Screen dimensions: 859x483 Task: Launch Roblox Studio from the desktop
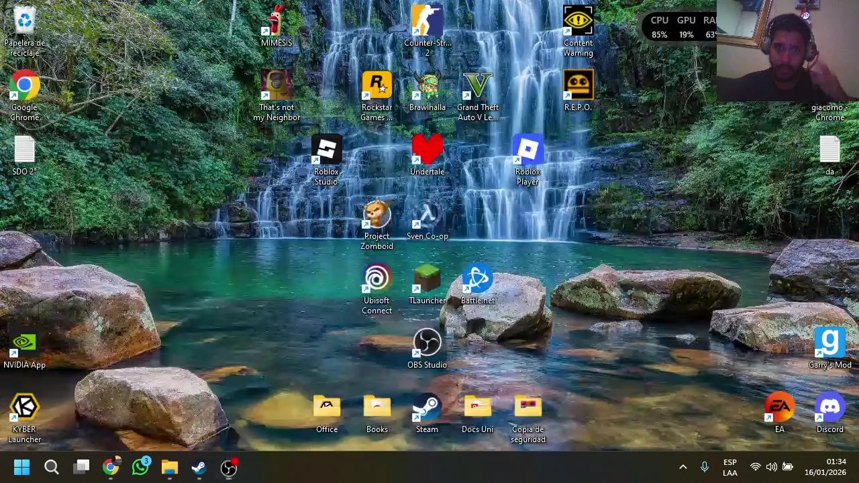pos(327,160)
